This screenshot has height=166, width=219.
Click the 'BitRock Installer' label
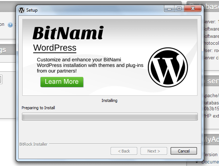point(33,144)
